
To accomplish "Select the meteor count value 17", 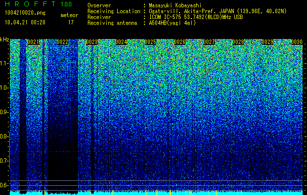I will point(71,22).
